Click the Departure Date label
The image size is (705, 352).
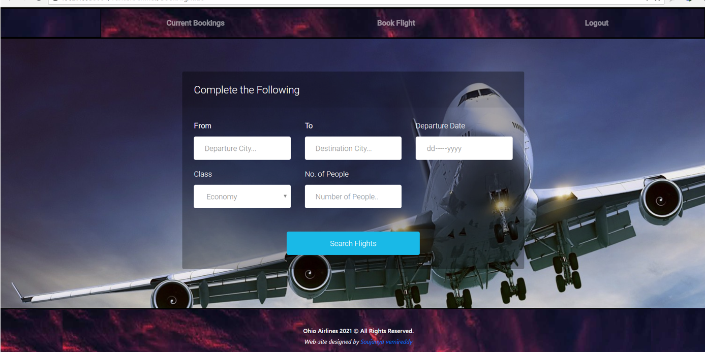tap(440, 125)
